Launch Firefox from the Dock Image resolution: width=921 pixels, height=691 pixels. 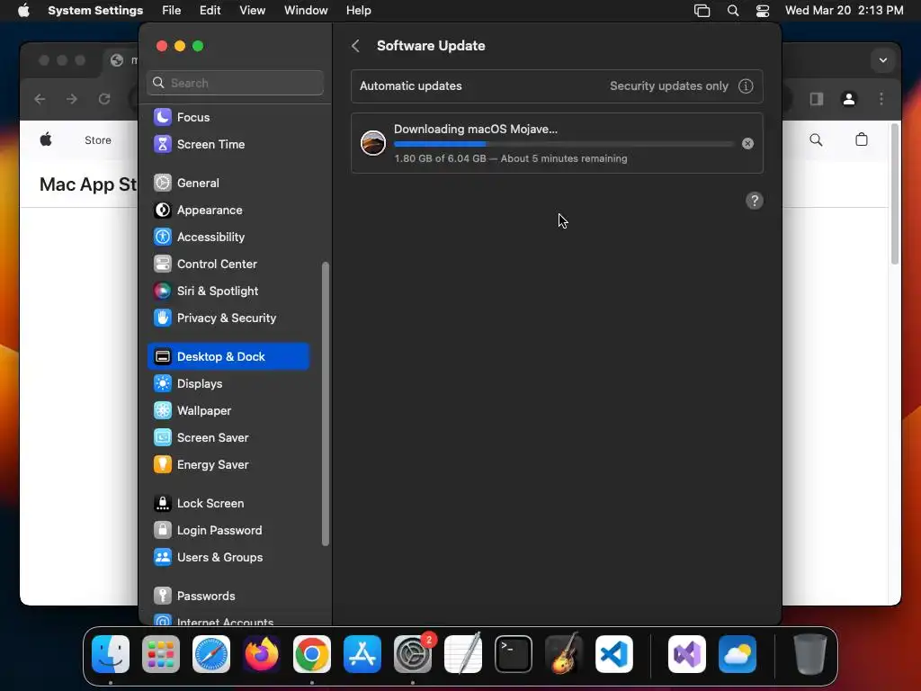click(x=262, y=654)
